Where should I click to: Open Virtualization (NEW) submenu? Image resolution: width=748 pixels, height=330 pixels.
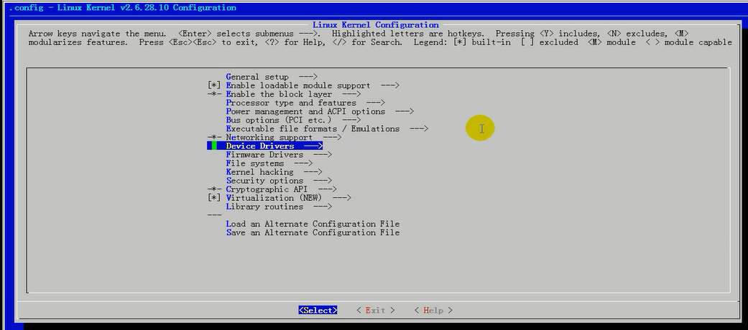pyautogui.click(x=288, y=198)
